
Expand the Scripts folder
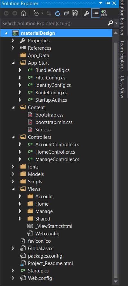coord(13,182)
